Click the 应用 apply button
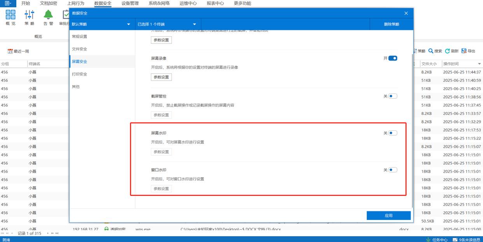Screen dimensions: 483x242 coord(388,216)
